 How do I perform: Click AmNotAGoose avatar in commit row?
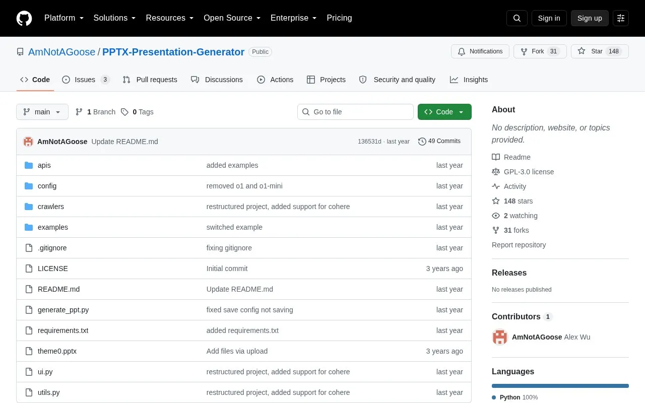[28, 142]
